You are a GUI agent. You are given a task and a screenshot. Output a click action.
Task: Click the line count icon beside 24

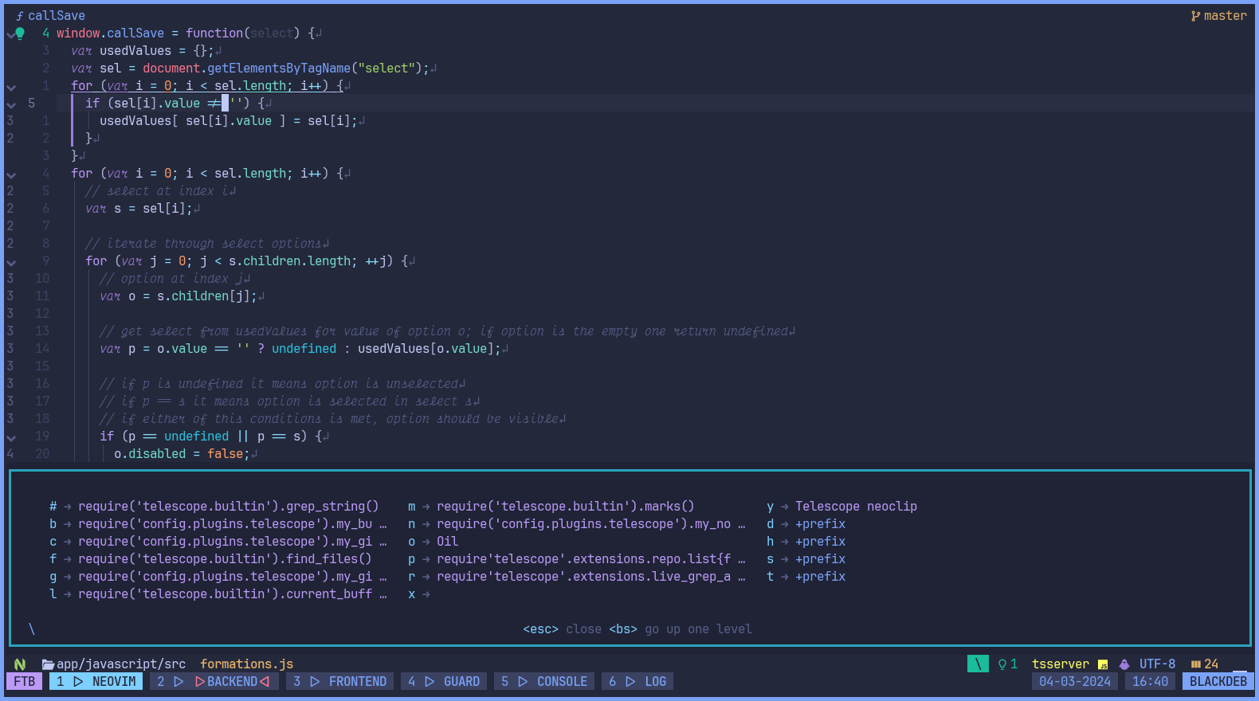[x=1195, y=664]
